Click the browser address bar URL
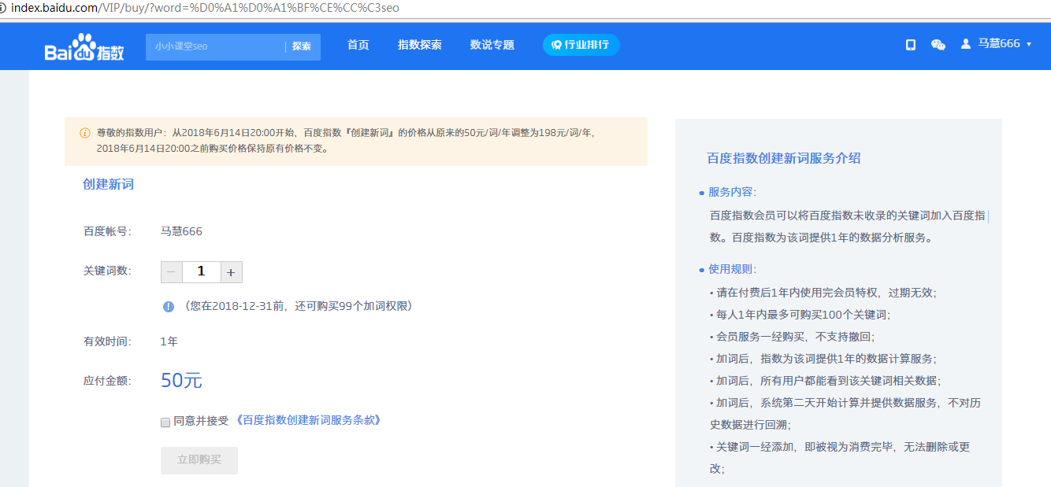Screen dimensions: 1051x487 [206, 8]
